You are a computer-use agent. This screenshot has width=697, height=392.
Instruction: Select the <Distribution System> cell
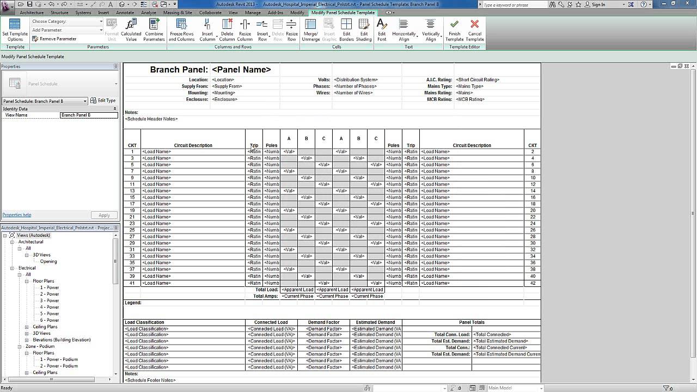point(366,79)
